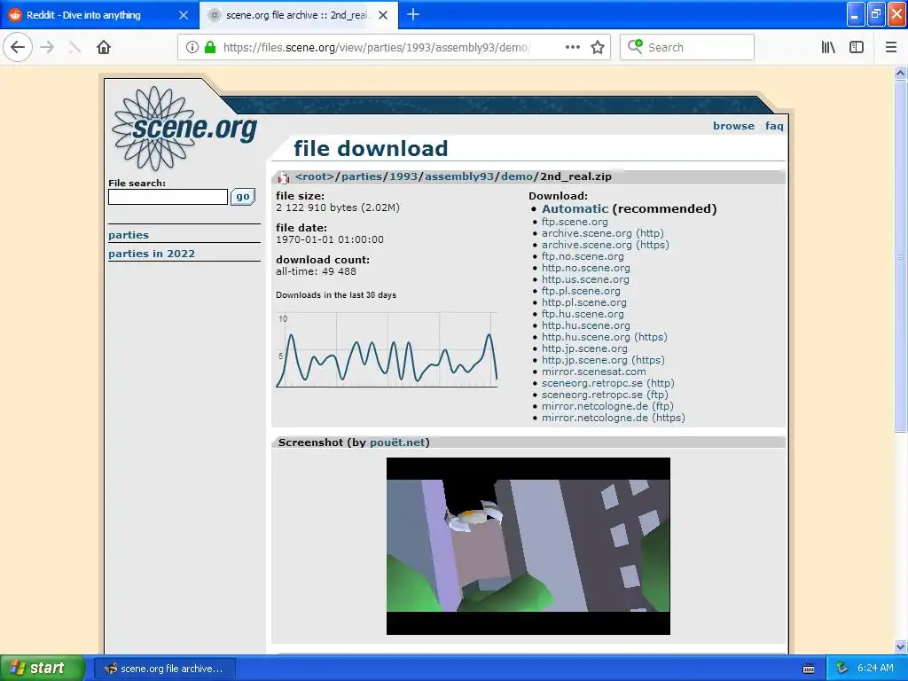
Task: View site information via the info icon
Action: click(x=192, y=47)
